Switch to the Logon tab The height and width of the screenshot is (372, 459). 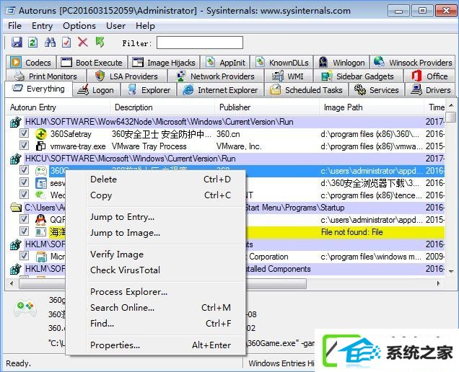96,90
